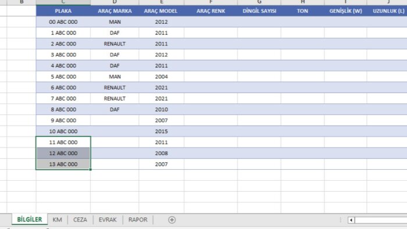Select cell with plate 5 ABC 000
The height and width of the screenshot is (229, 407).
[x=63, y=77]
